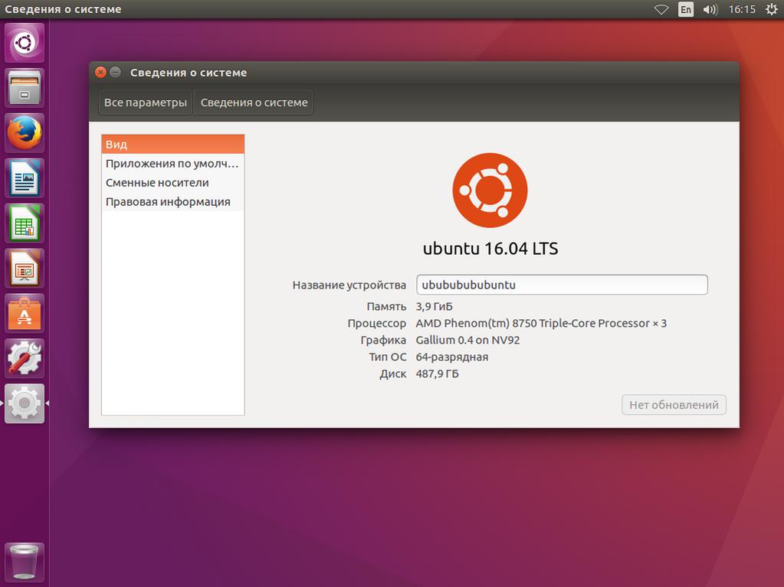Select Правовая информация in sidebar
Viewport: 784px width, 587px height.
coord(173,201)
